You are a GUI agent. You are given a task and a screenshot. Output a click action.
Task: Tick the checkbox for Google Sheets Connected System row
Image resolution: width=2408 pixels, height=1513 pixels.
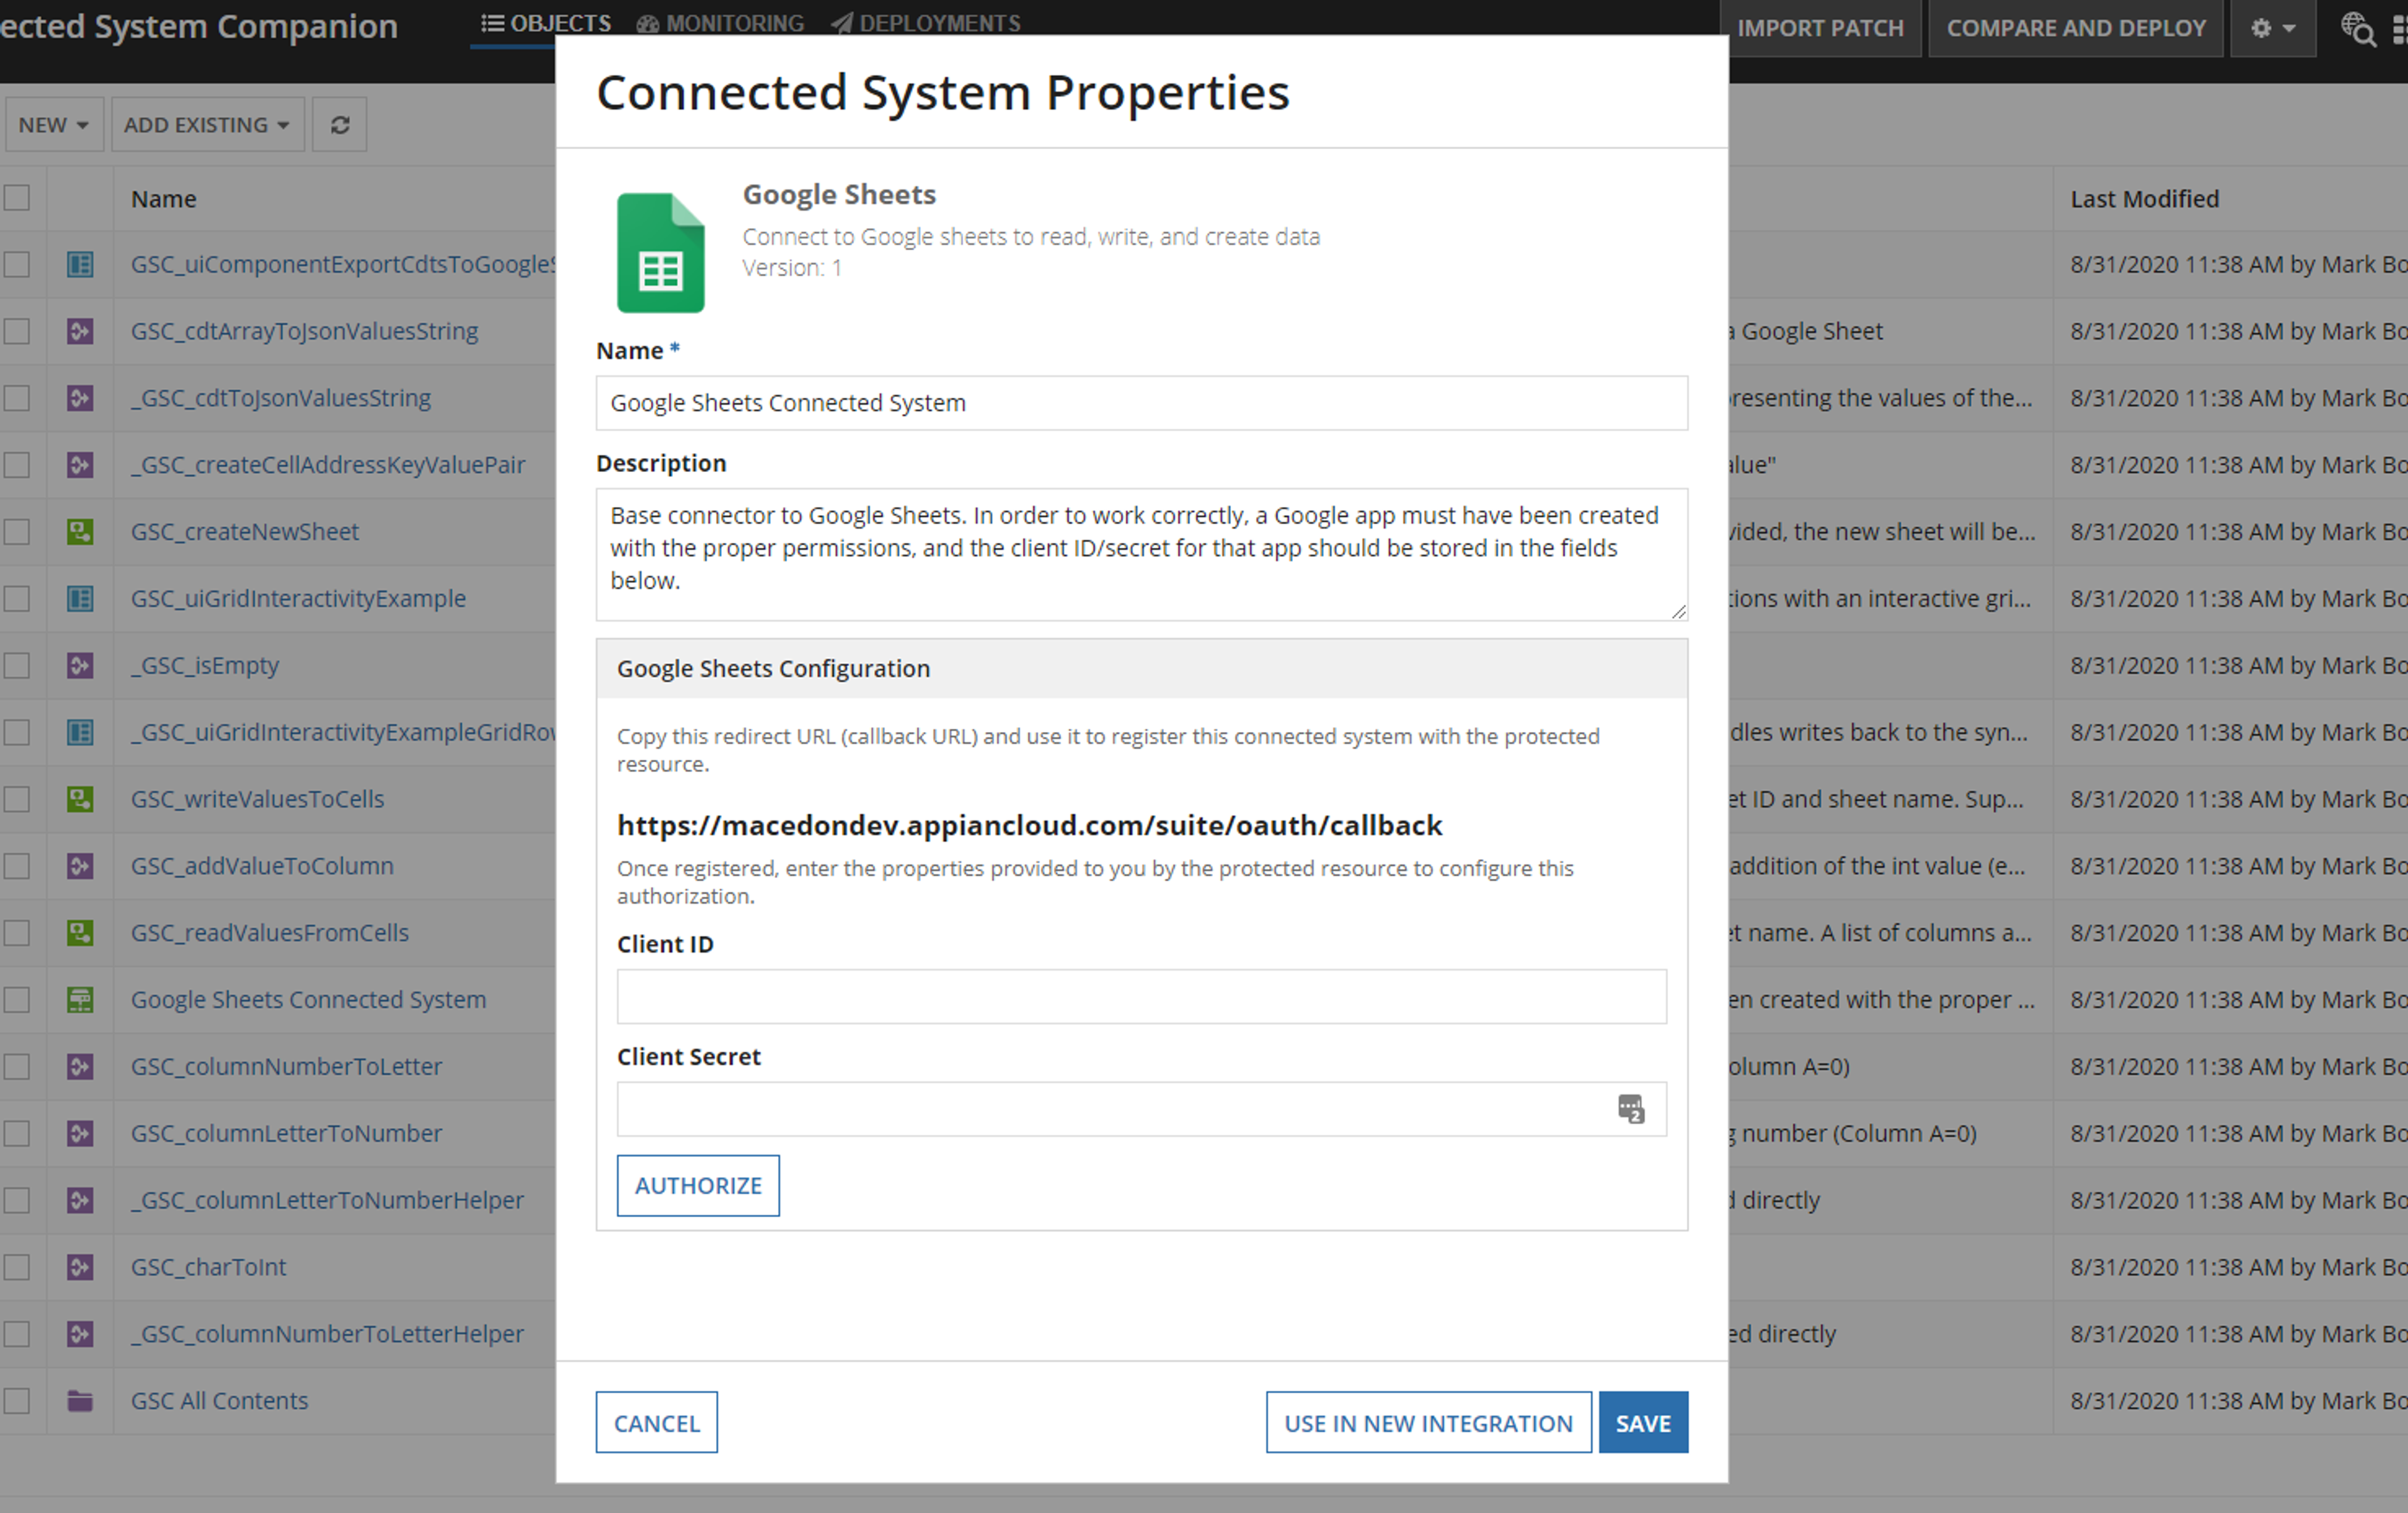pyautogui.click(x=17, y=1000)
